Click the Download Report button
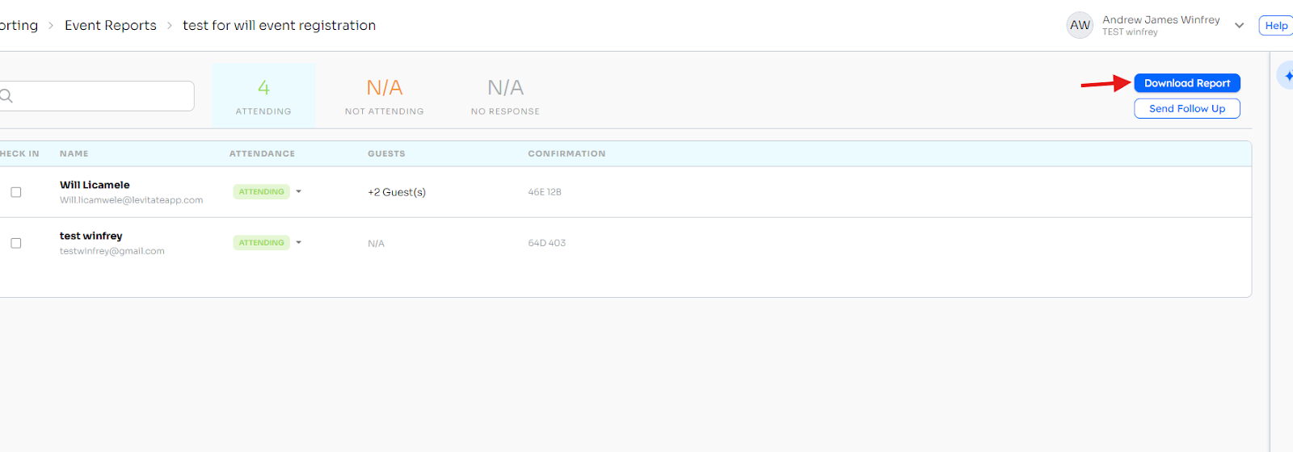Screen dimensions: 1293x452 [1187, 83]
